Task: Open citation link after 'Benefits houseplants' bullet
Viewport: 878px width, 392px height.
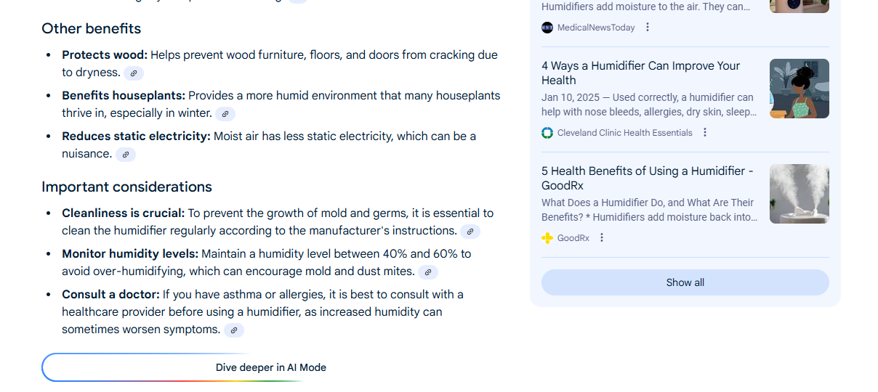Action: [225, 114]
